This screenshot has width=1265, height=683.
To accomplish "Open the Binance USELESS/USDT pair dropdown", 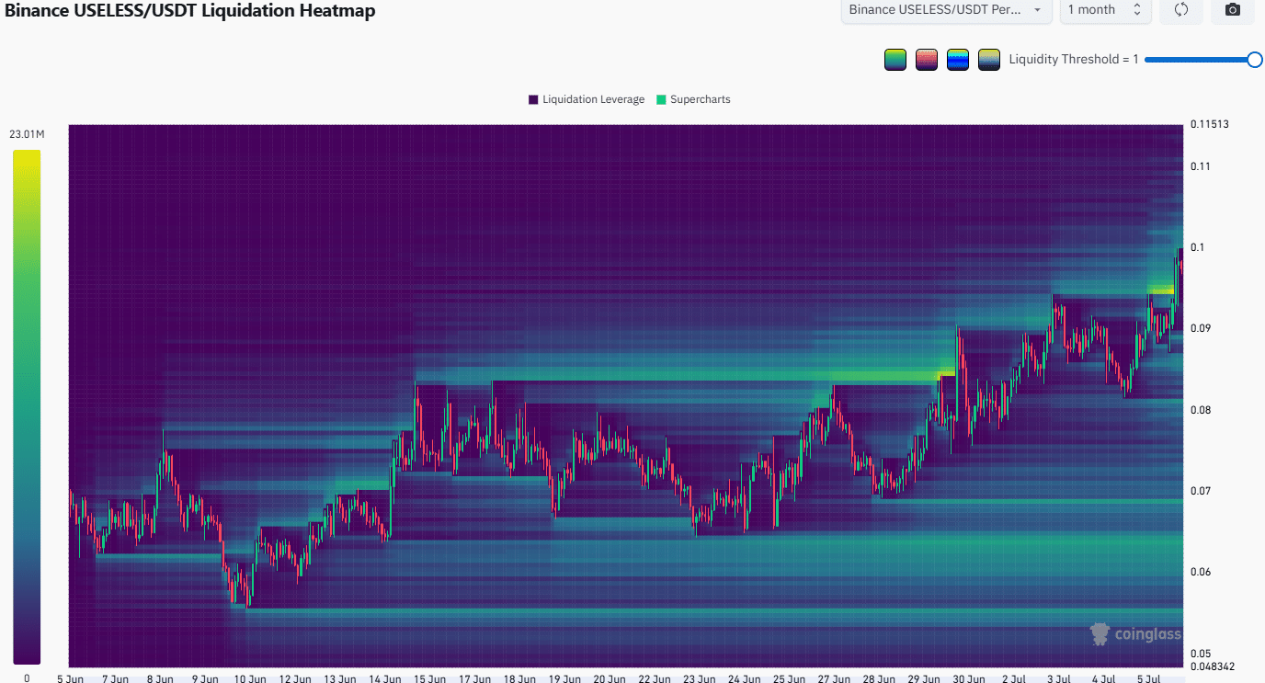I will click(x=947, y=10).
